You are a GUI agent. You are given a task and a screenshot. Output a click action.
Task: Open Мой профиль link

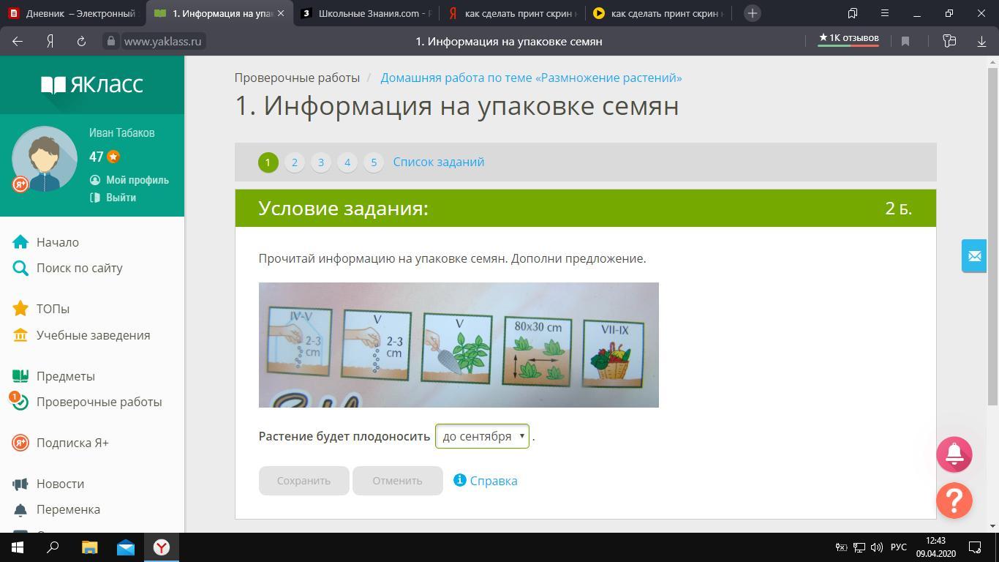pyautogui.click(x=137, y=180)
